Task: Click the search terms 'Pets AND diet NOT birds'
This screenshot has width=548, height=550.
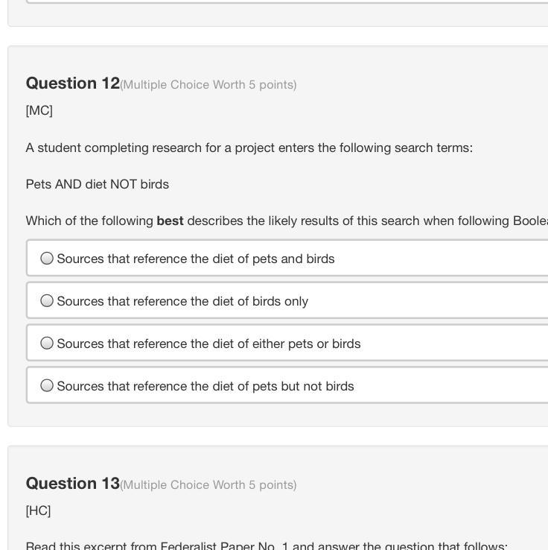Action: click(x=98, y=184)
